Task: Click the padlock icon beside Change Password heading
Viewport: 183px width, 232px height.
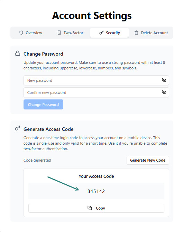Action: [x=18, y=54]
